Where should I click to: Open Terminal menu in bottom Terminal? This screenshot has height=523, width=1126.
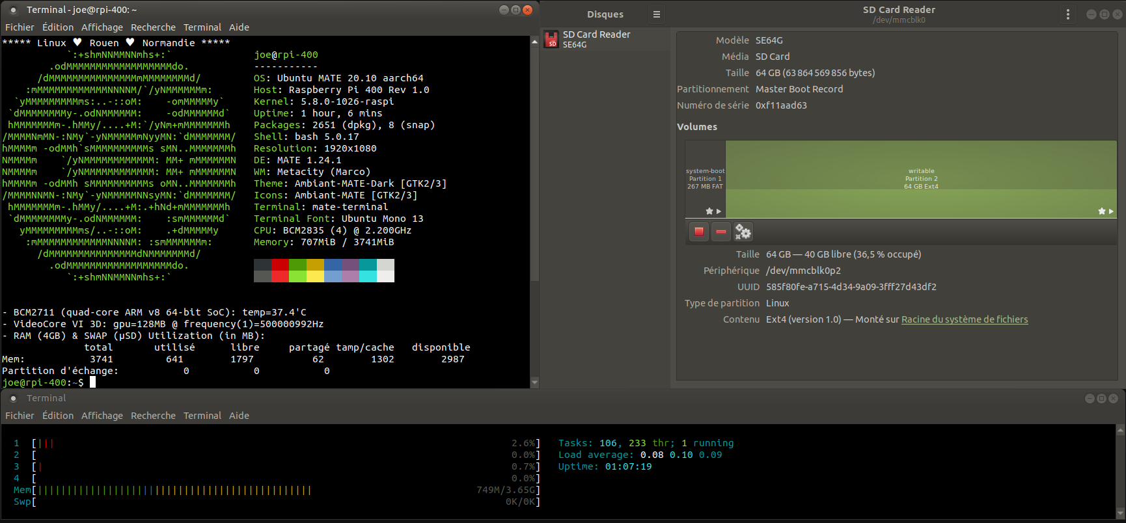tap(202, 416)
